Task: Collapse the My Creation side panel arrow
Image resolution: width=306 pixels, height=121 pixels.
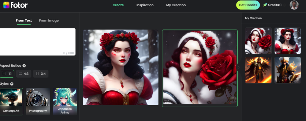Action: 238,68
